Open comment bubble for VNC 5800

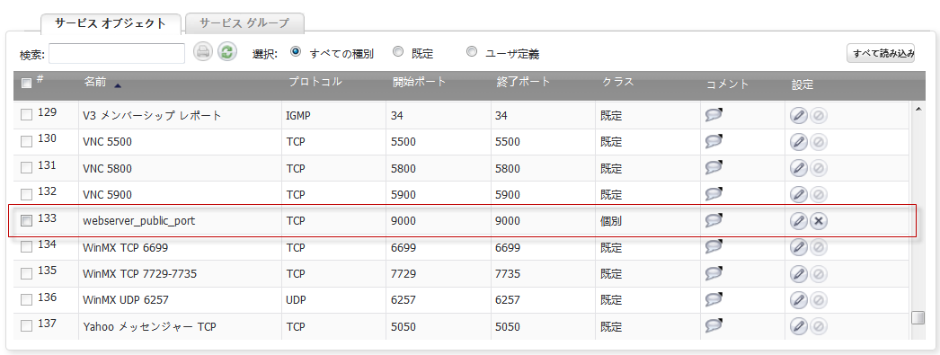pos(714,168)
